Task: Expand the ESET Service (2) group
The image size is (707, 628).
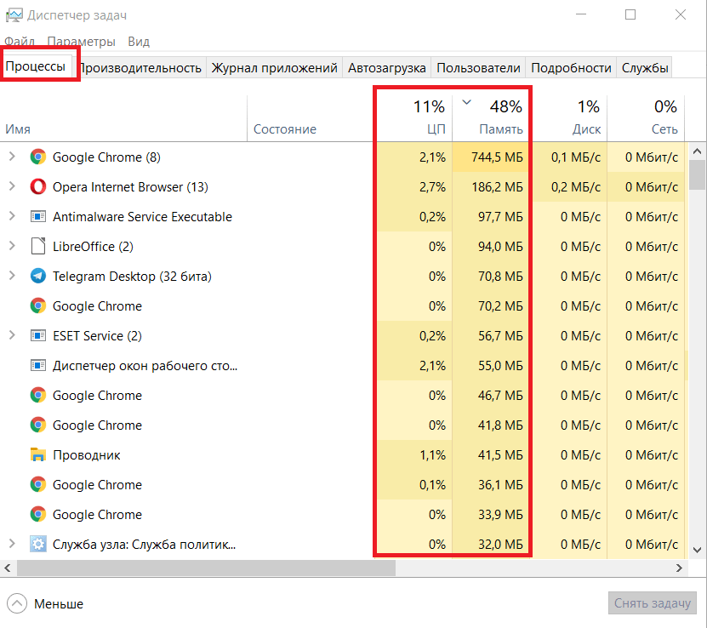Action: [12, 335]
